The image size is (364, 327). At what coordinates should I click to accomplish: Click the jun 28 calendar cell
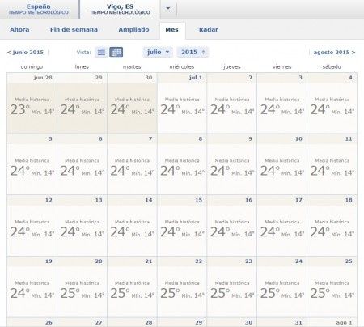point(32,103)
